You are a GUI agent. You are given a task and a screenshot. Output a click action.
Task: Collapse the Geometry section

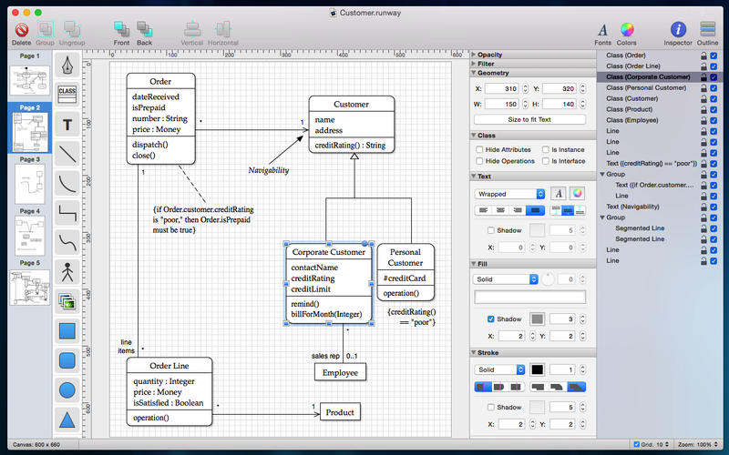point(474,73)
